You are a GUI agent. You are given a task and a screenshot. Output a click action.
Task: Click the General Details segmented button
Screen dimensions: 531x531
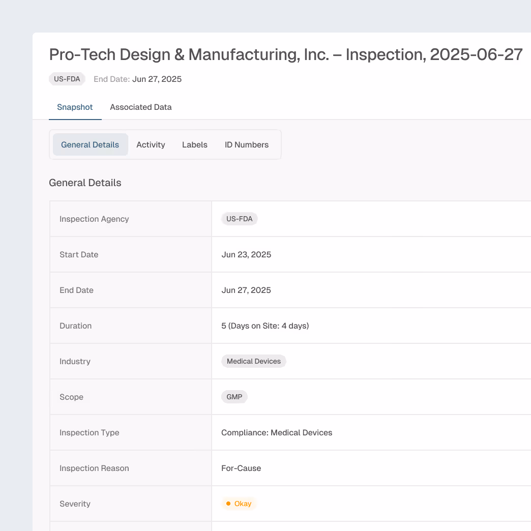[90, 144]
